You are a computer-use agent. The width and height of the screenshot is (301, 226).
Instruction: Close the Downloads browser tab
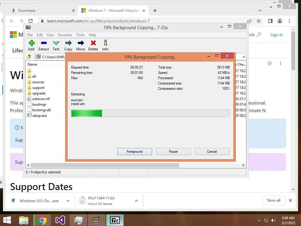click(x=73, y=11)
